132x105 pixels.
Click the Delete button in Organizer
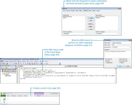pyautogui.click(x=91, y=26)
